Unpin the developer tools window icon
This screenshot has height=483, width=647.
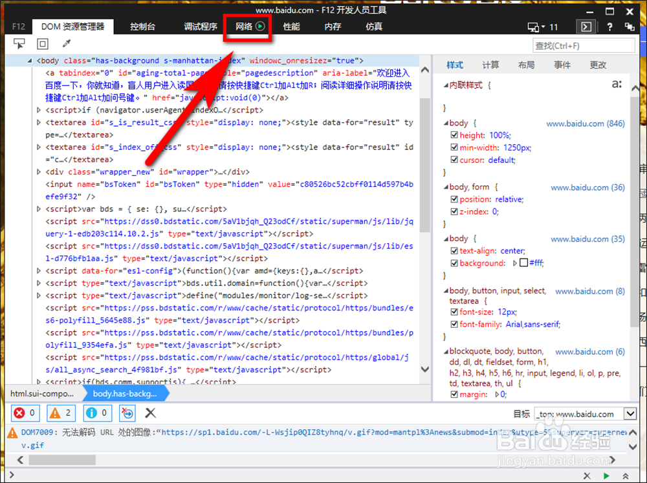pos(630,27)
